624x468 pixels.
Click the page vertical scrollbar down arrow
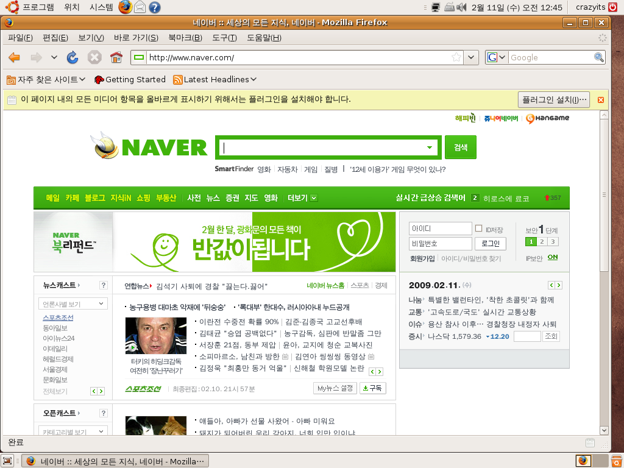point(604,430)
